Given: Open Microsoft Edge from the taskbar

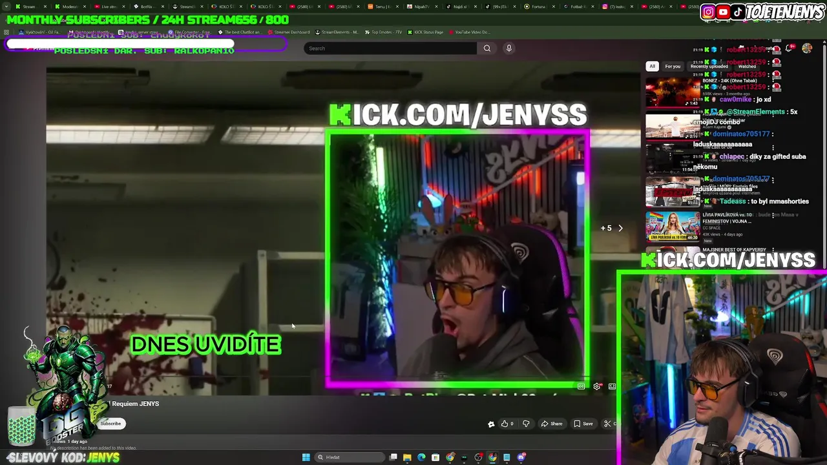Looking at the screenshot, I should click(x=421, y=457).
